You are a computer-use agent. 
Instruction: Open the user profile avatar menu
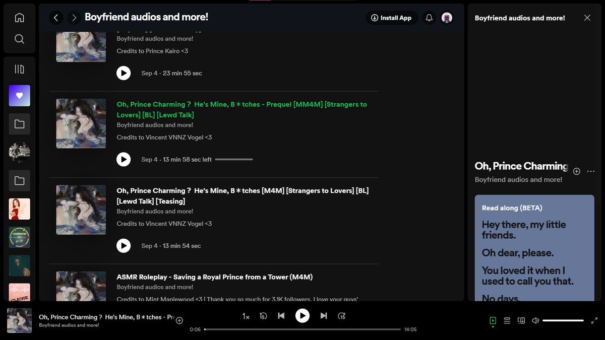[447, 18]
